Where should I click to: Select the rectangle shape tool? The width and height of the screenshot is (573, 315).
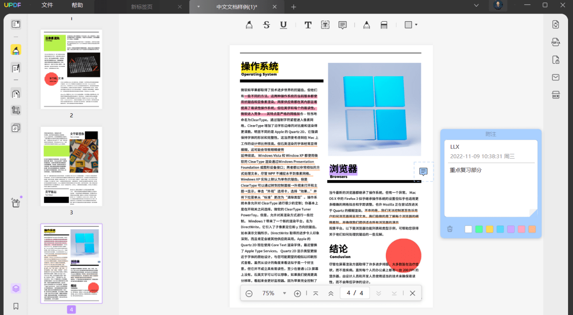coord(408,25)
